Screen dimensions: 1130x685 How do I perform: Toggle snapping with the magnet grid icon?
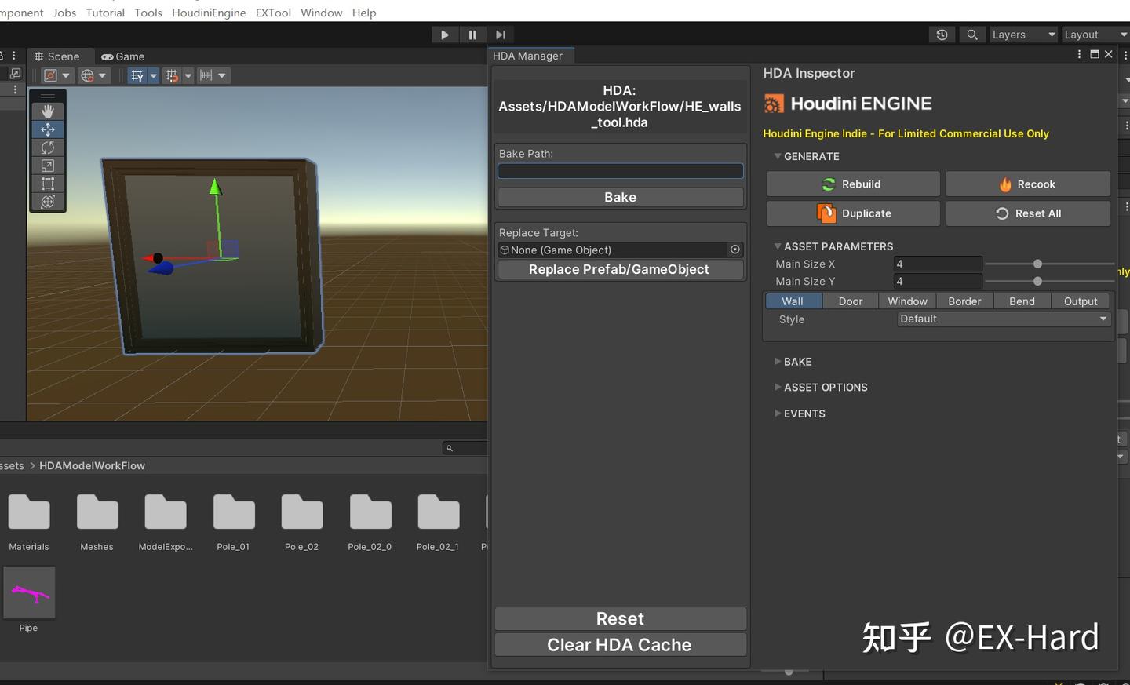point(171,75)
